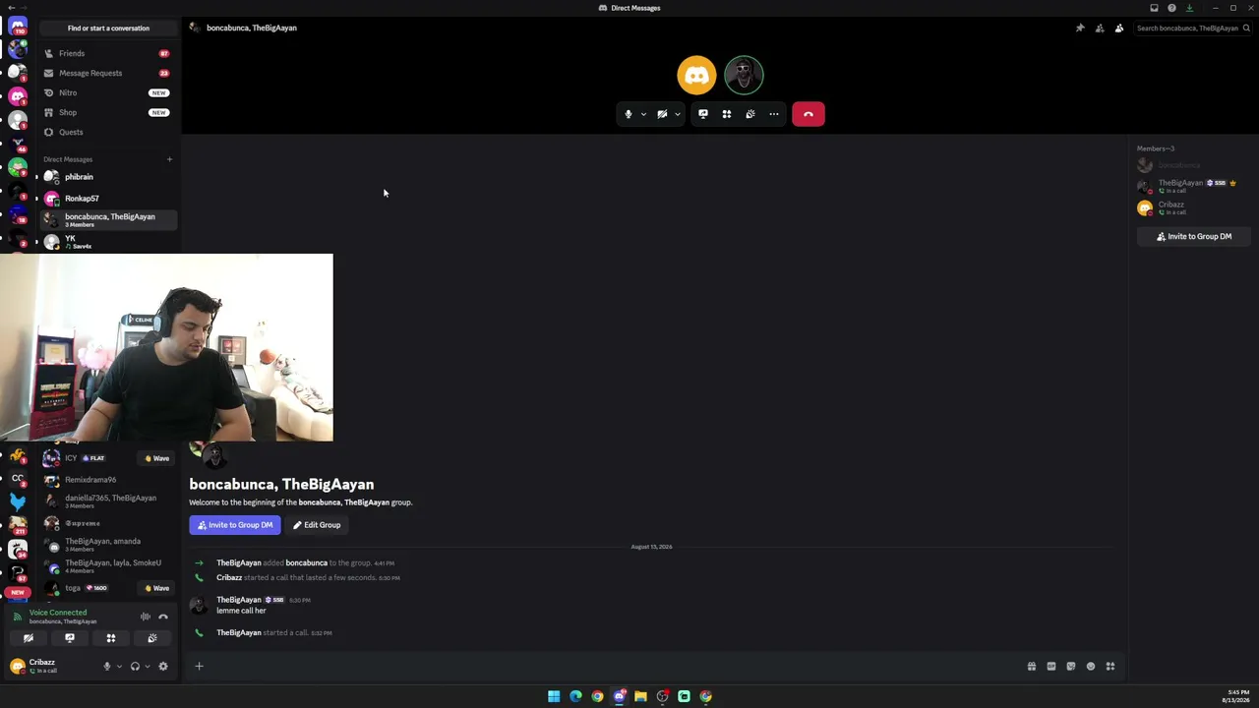
Task: Open TheBigAayan, layla, SmokeU group DM
Action: point(108,566)
